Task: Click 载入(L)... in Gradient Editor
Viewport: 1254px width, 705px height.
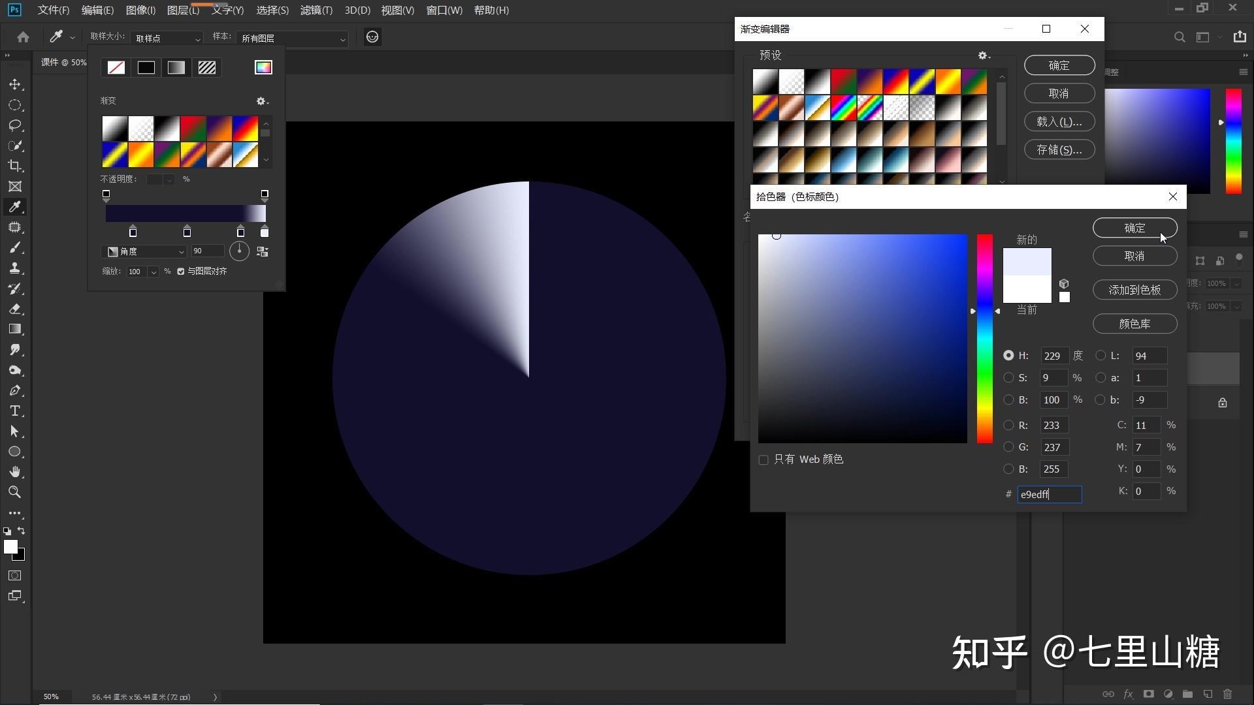Action: pyautogui.click(x=1059, y=121)
